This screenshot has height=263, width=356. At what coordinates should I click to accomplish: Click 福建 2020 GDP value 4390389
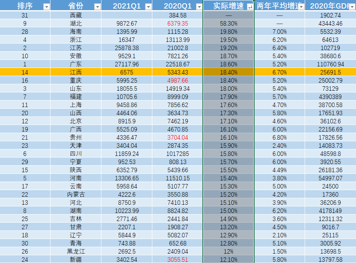tap(330, 96)
